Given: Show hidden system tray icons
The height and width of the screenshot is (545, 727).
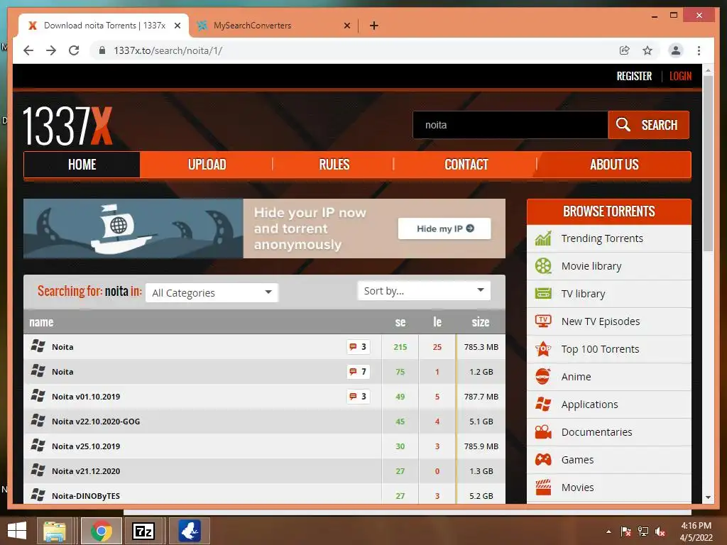Looking at the screenshot, I should tap(608, 532).
